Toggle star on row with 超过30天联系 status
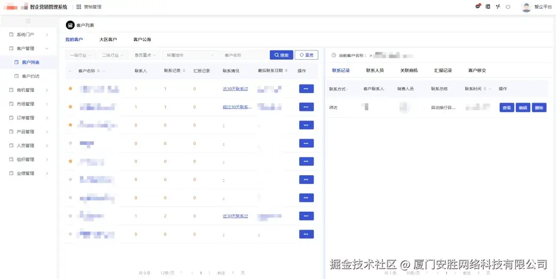Image resolution: width=556 pixels, height=279 pixels. [70, 106]
